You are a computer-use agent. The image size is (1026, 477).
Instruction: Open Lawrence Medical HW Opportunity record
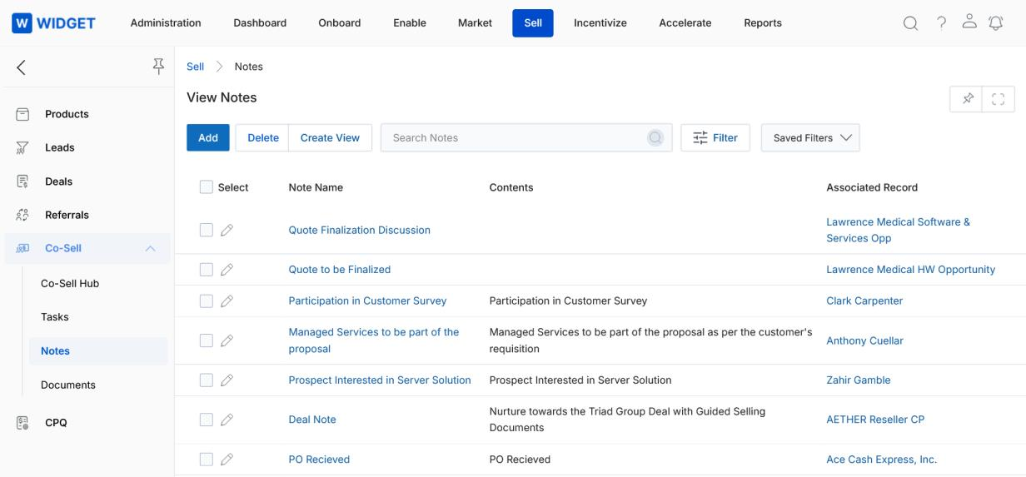(911, 270)
